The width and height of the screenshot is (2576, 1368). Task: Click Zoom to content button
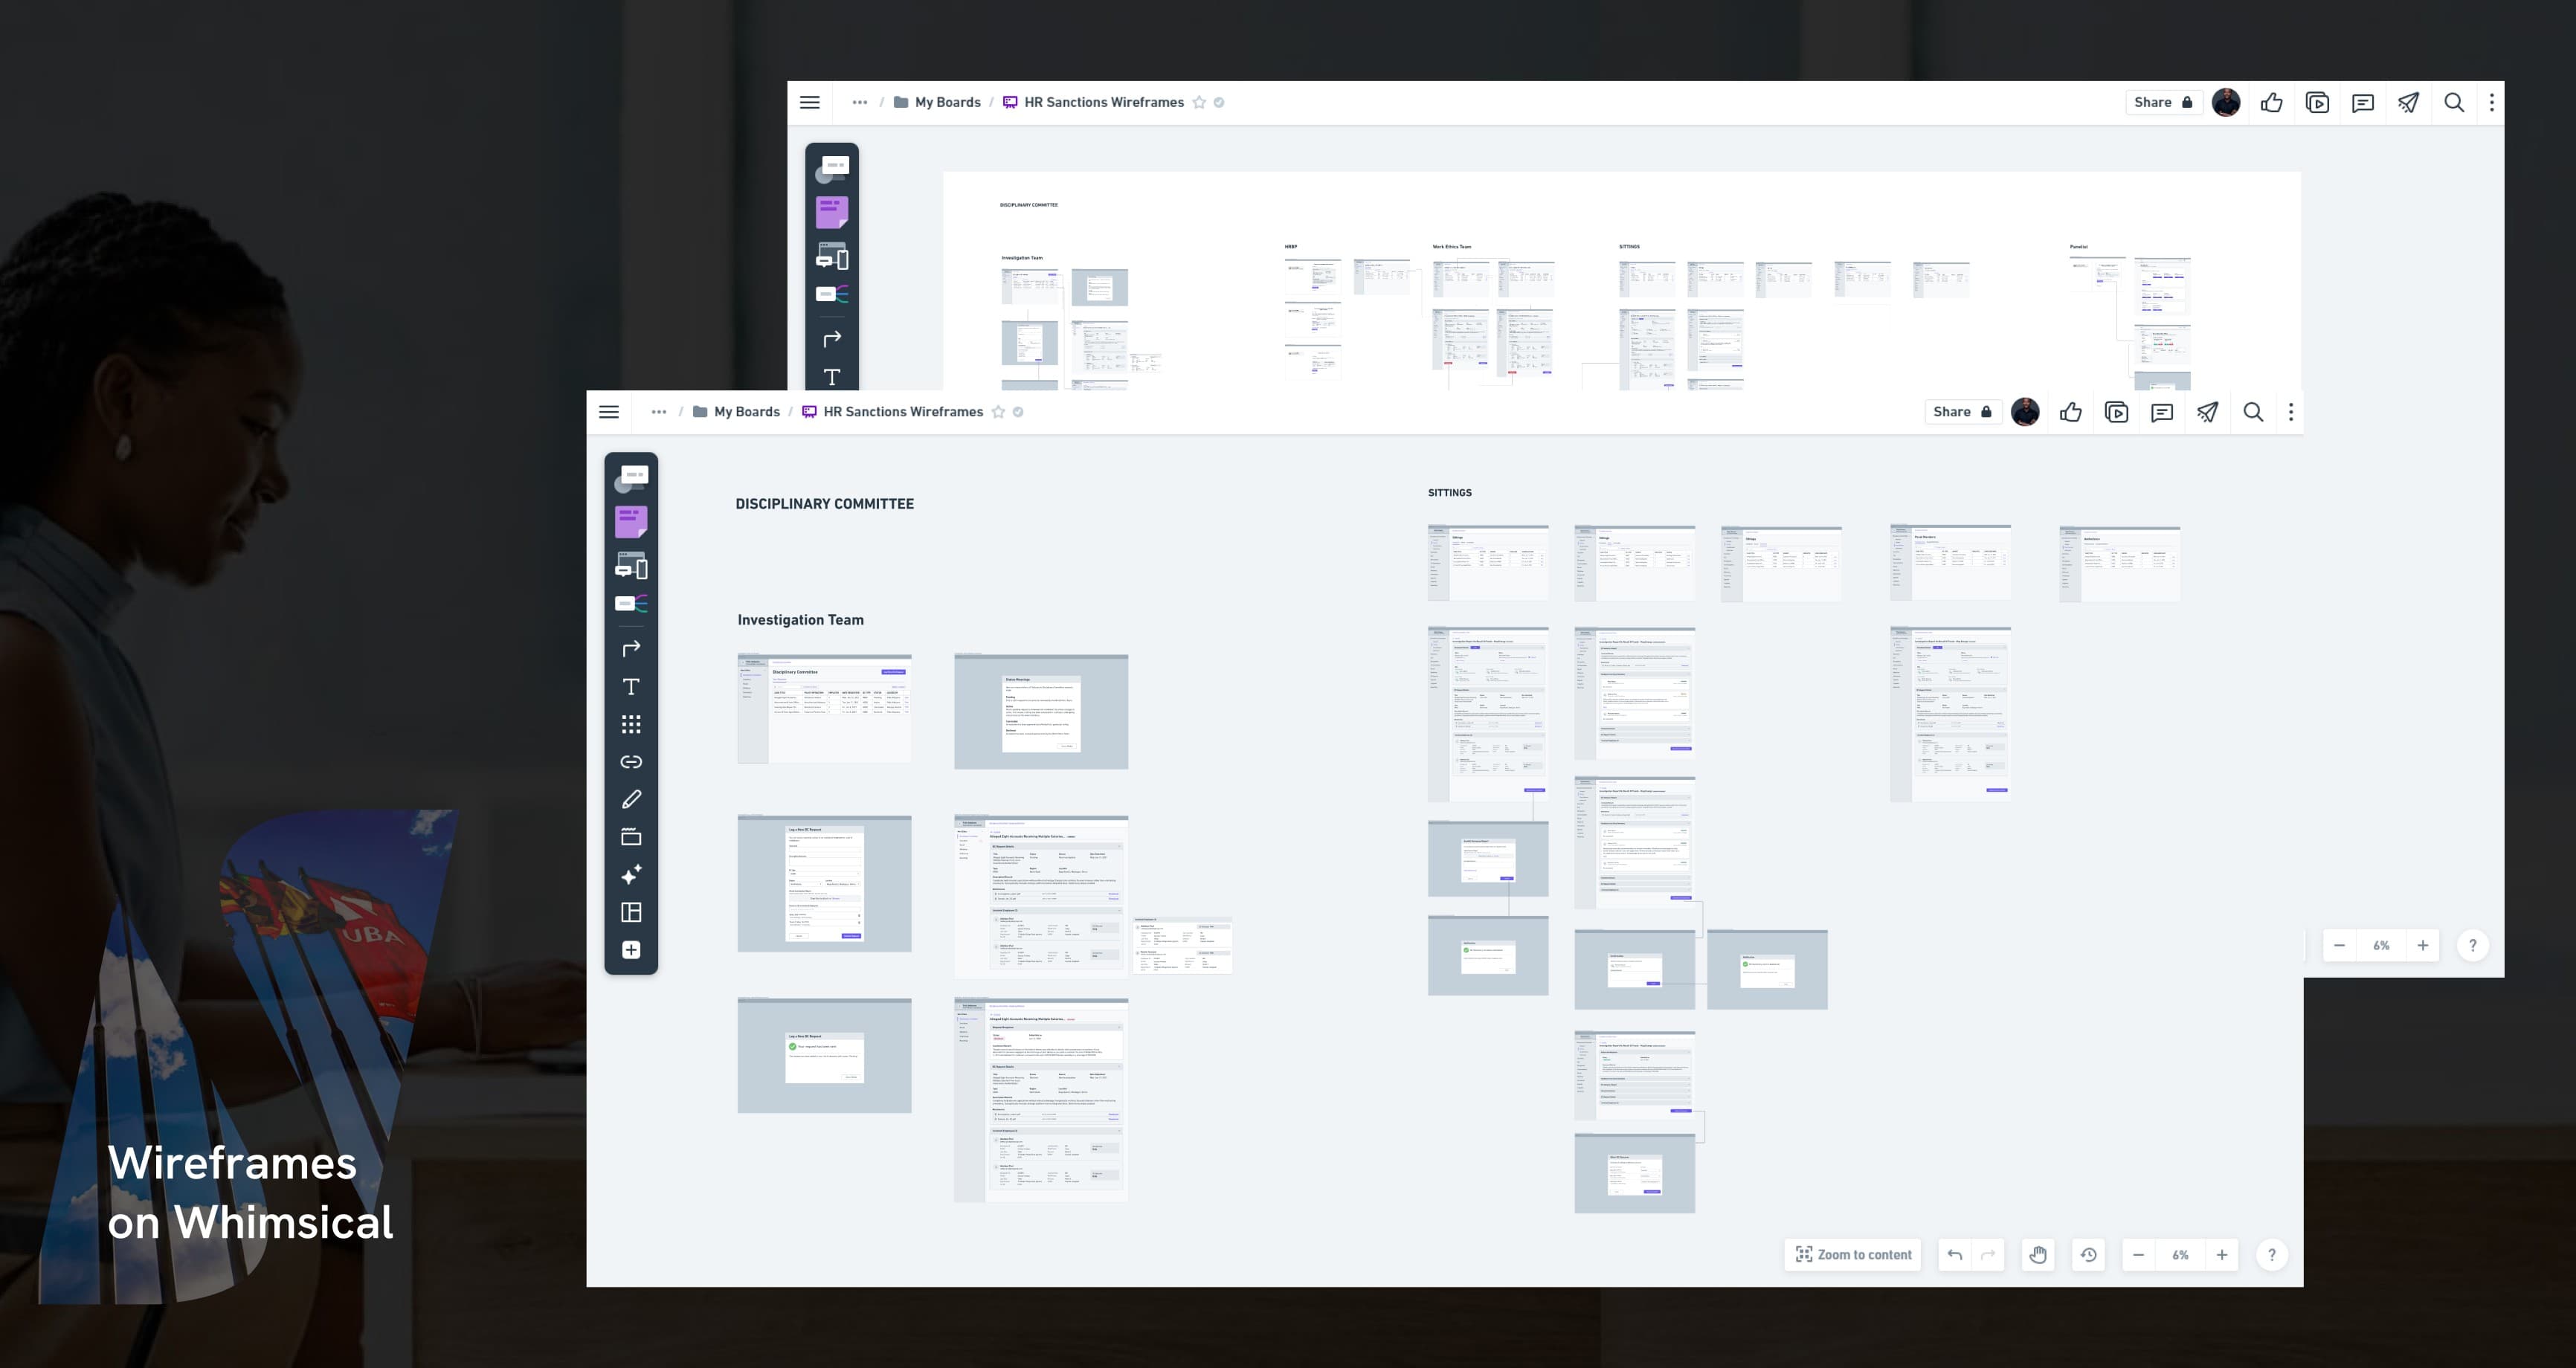pos(1853,1255)
